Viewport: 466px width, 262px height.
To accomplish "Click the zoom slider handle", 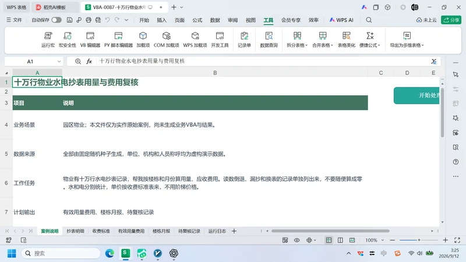I will point(419,240).
